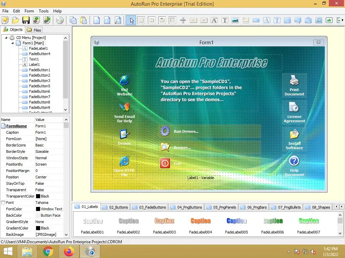Select the blue rounded FadeButton tool

pyautogui.click(x=256, y=20)
